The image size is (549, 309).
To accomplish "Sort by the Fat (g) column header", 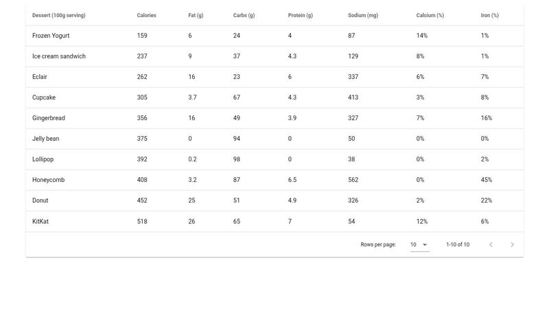I will click(x=196, y=15).
